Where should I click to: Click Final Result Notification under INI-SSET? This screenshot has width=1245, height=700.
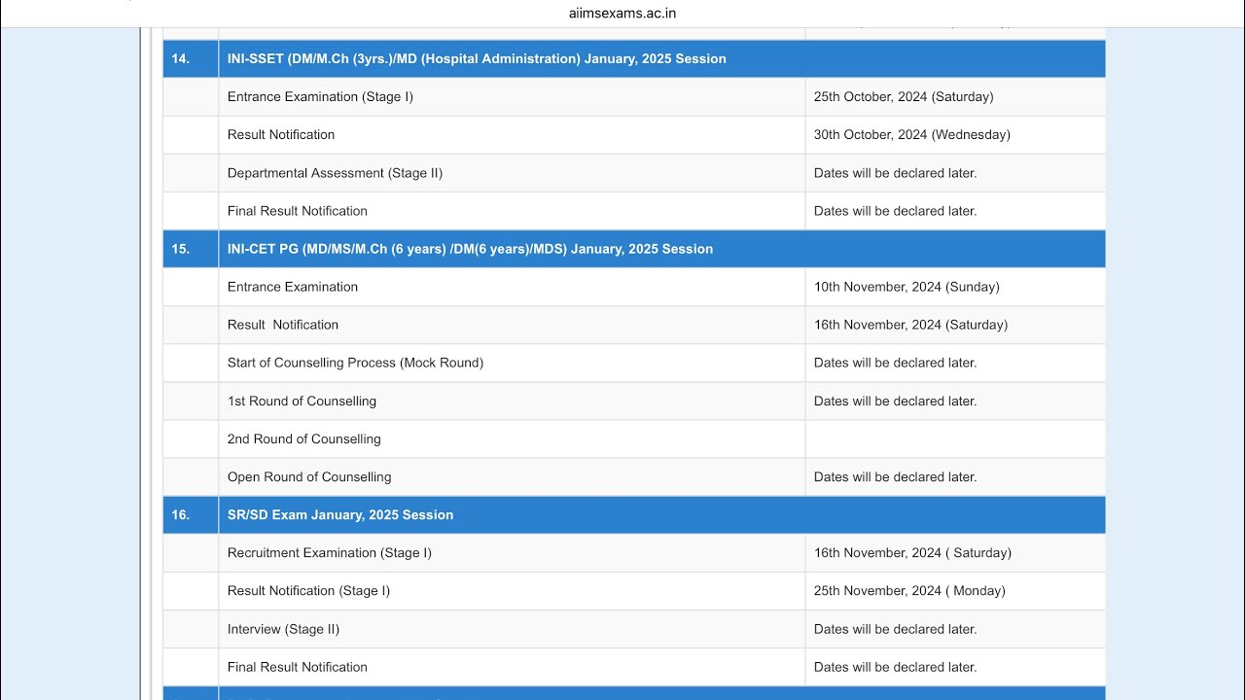click(x=298, y=211)
